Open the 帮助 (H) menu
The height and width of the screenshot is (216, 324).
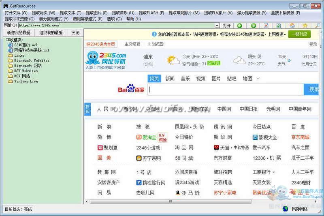[134, 19]
